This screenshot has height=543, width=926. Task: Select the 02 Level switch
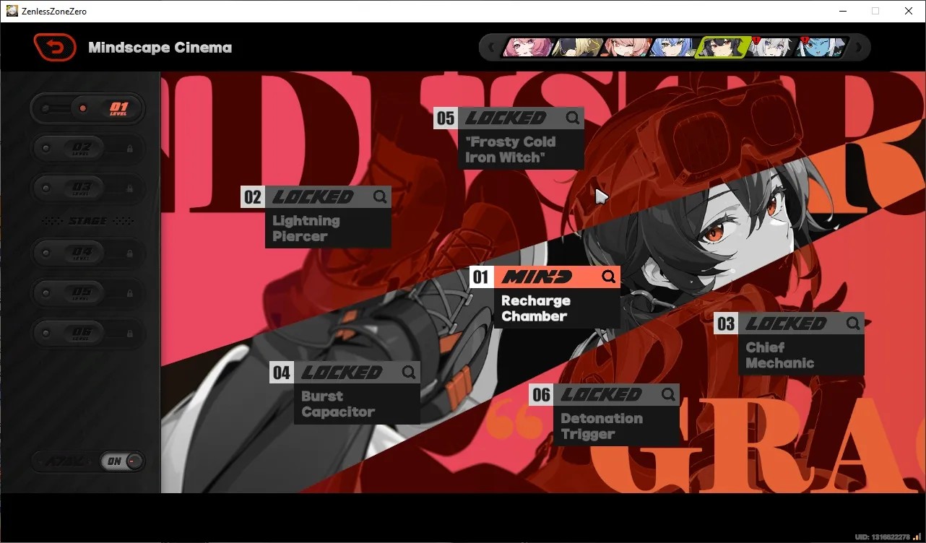pyautogui.click(x=87, y=149)
